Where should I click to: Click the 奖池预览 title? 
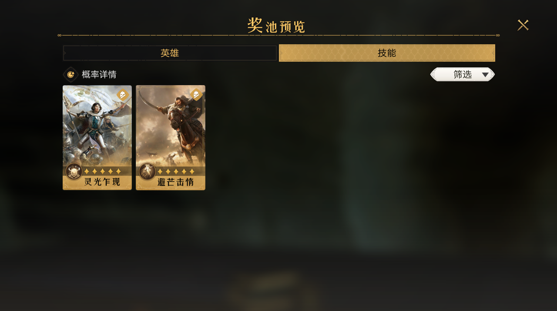tap(276, 25)
